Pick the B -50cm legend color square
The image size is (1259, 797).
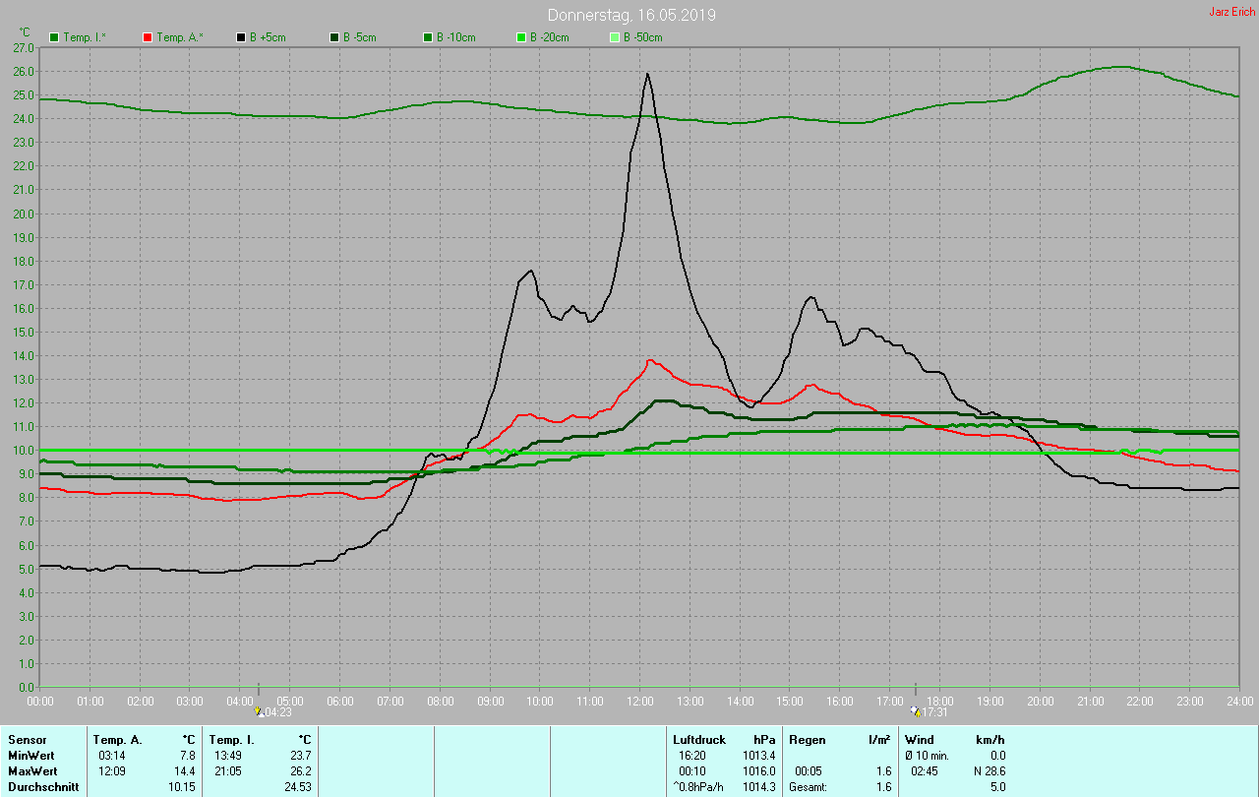(615, 37)
